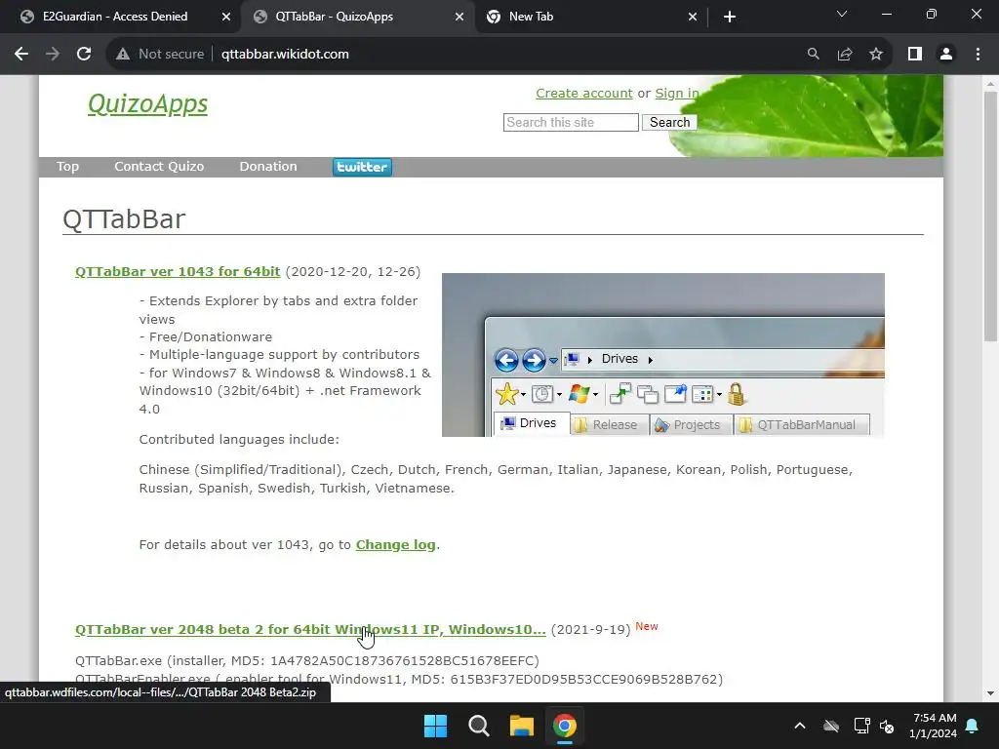This screenshot has height=749, width=999.
Task: Open the Top menu item
Action: (x=67, y=166)
